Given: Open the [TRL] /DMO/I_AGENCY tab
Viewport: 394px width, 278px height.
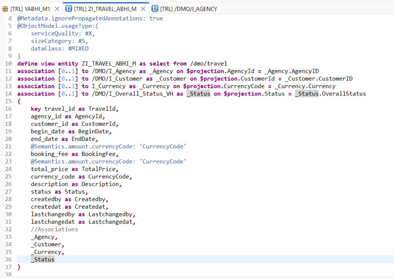Looking at the screenshot, I should pos(188,8).
